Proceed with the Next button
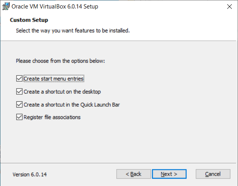 click(169, 174)
